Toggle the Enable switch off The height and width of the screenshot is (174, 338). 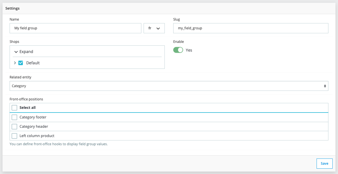tap(178, 50)
